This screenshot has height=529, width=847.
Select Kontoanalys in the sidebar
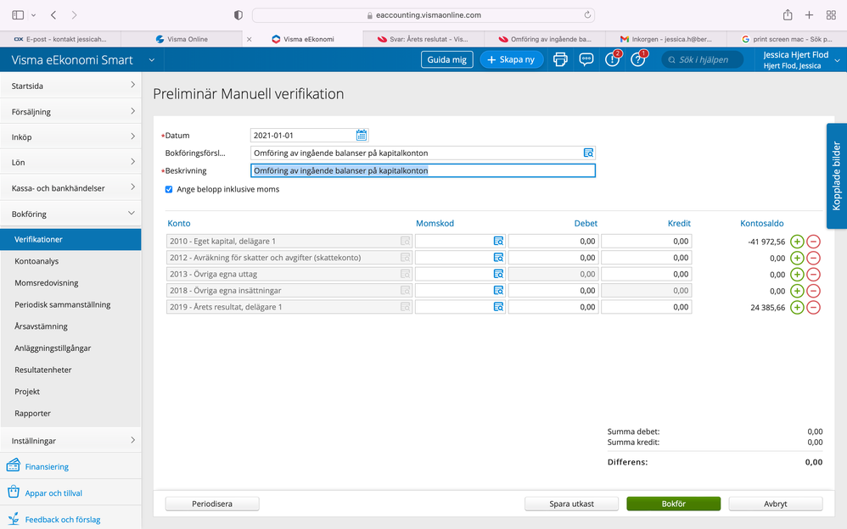tap(36, 261)
